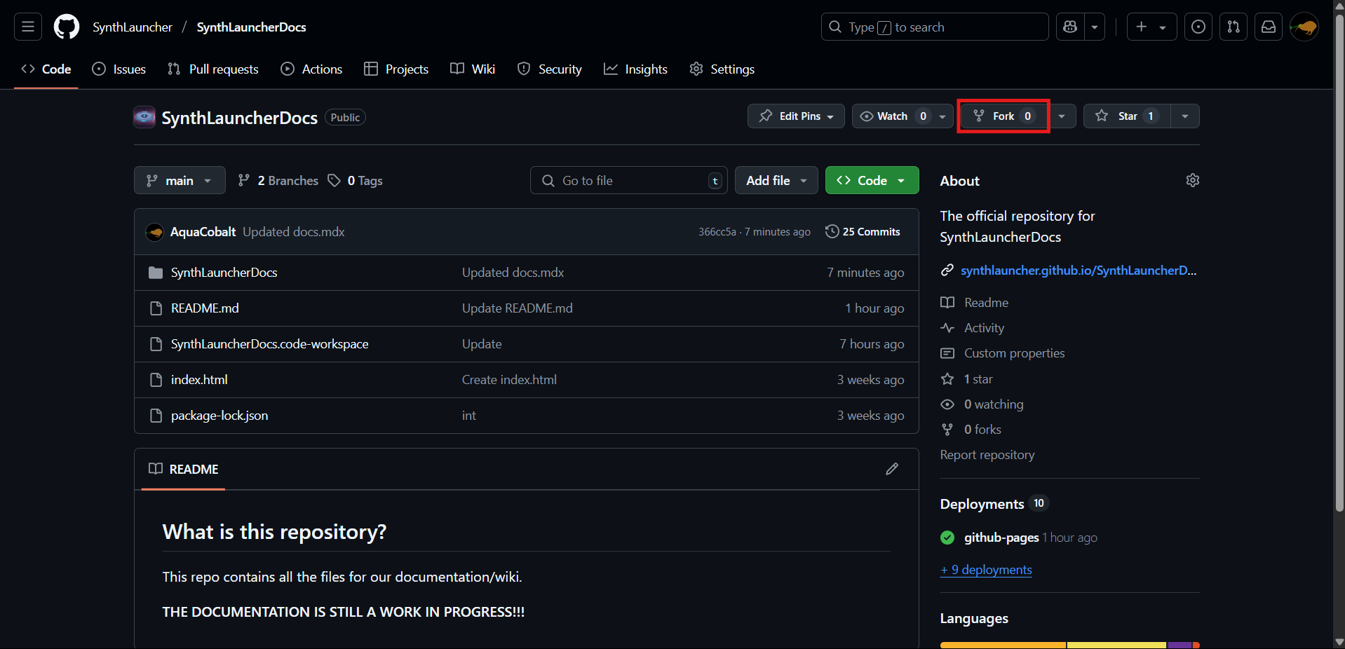Open the hamburger navigation menu
Viewport: 1345px width, 649px height.
click(x=28, y=27)
